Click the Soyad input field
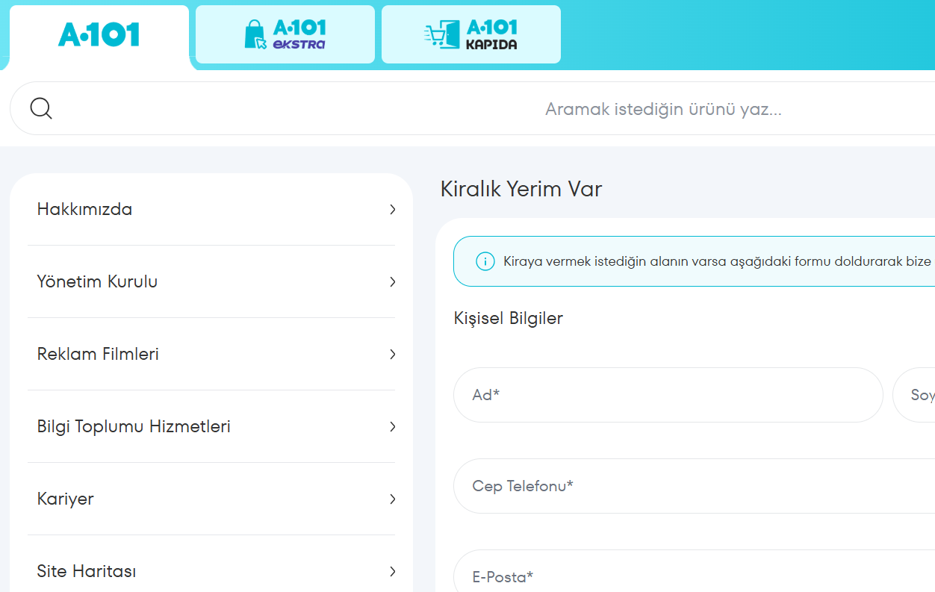935x592 pixels. pos(914,395)
